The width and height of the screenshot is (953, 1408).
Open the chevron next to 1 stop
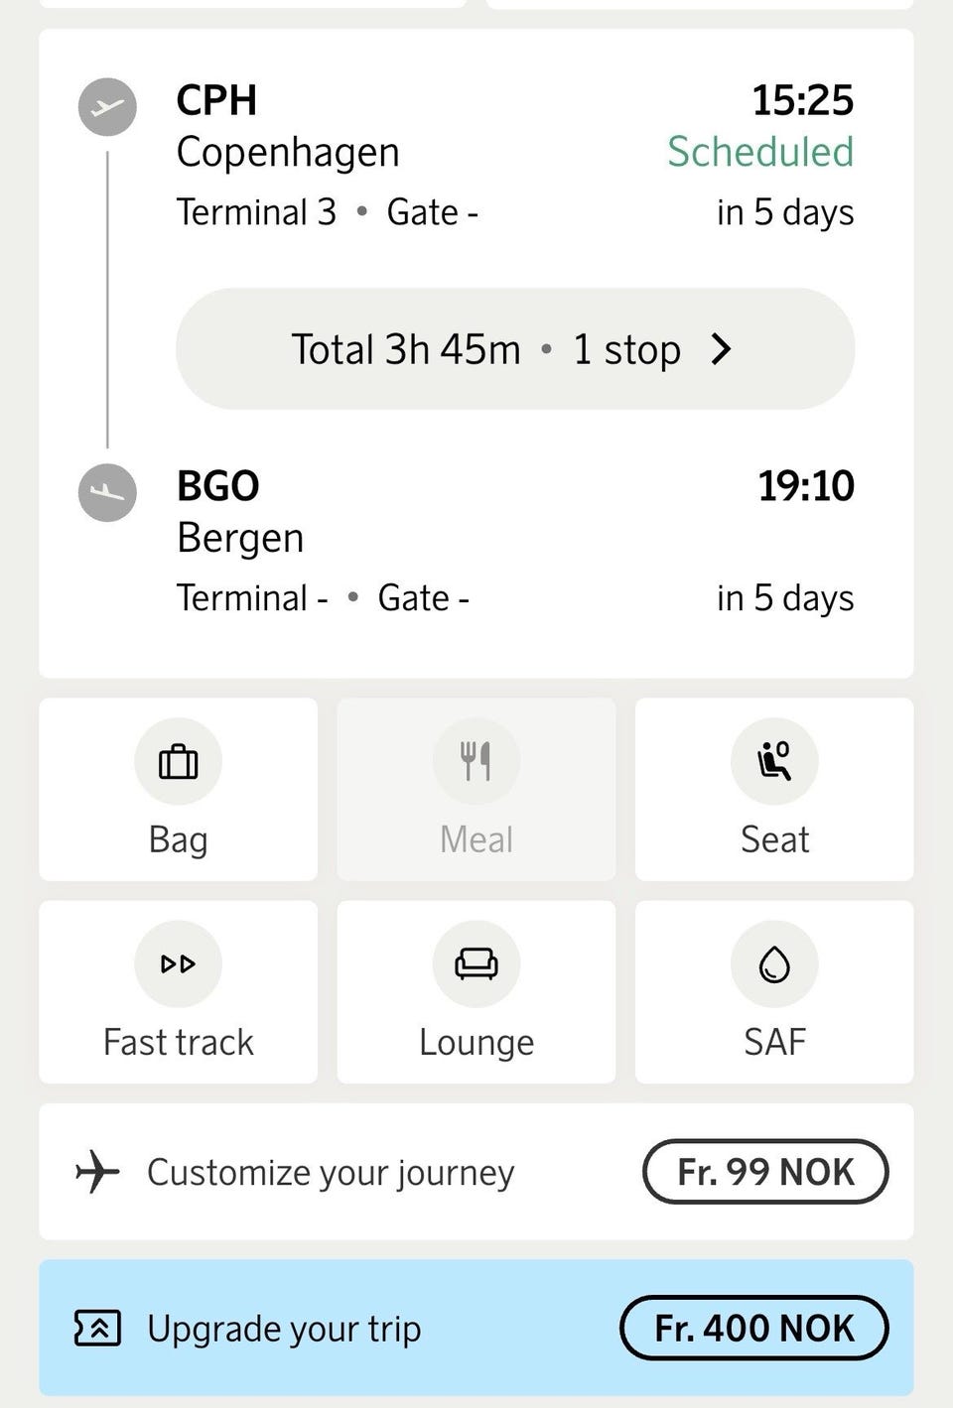click(722, 349)
